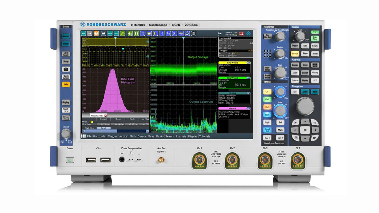Click the Intensity knob
The height and width of the screenshot is (213, 379).
point(66,133)
